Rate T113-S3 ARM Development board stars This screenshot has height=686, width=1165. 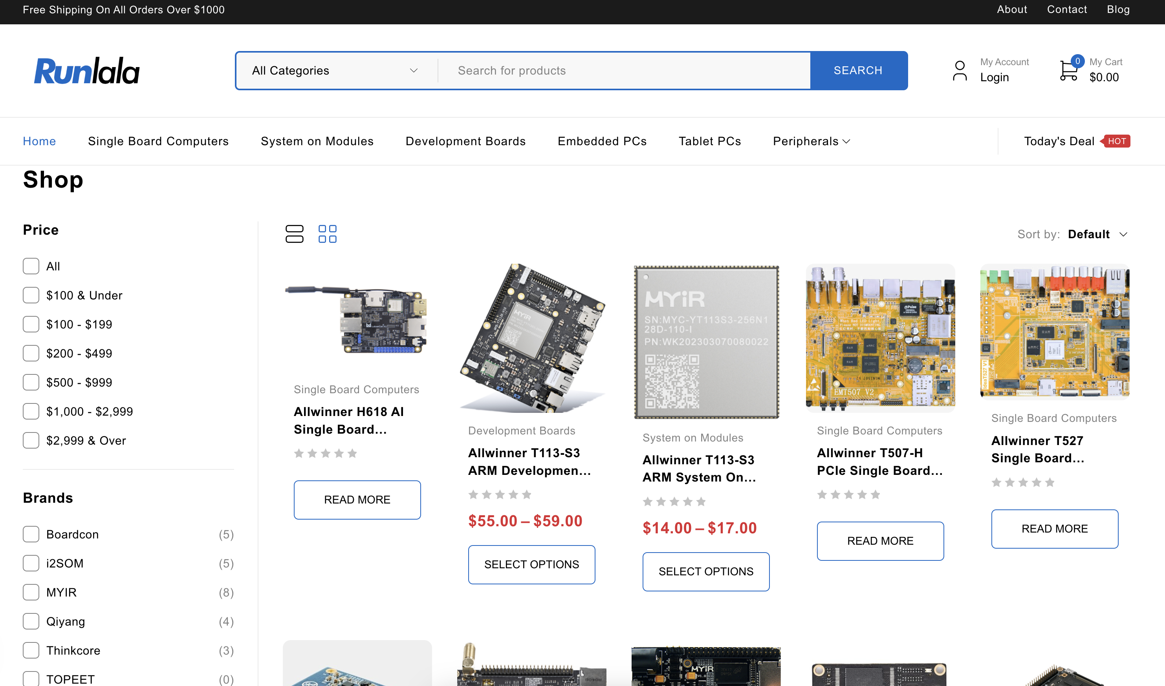500,494
